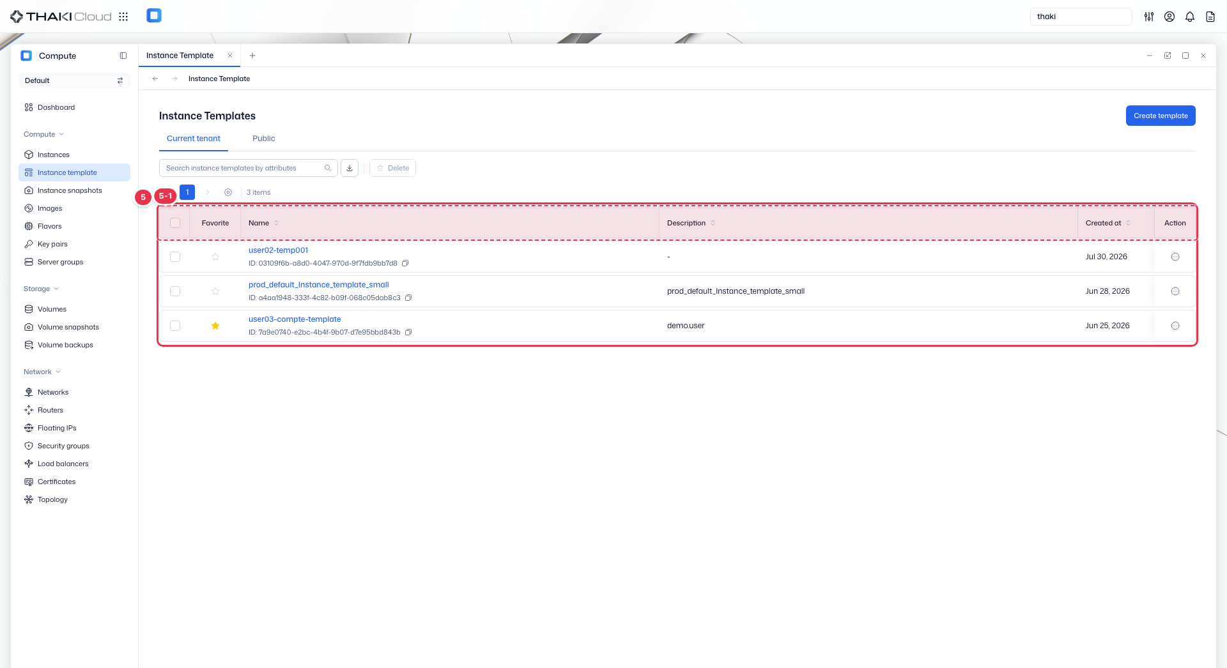
Task: Open a new tab with plus button
Action: pyautogui.click(x=252, y=56)
